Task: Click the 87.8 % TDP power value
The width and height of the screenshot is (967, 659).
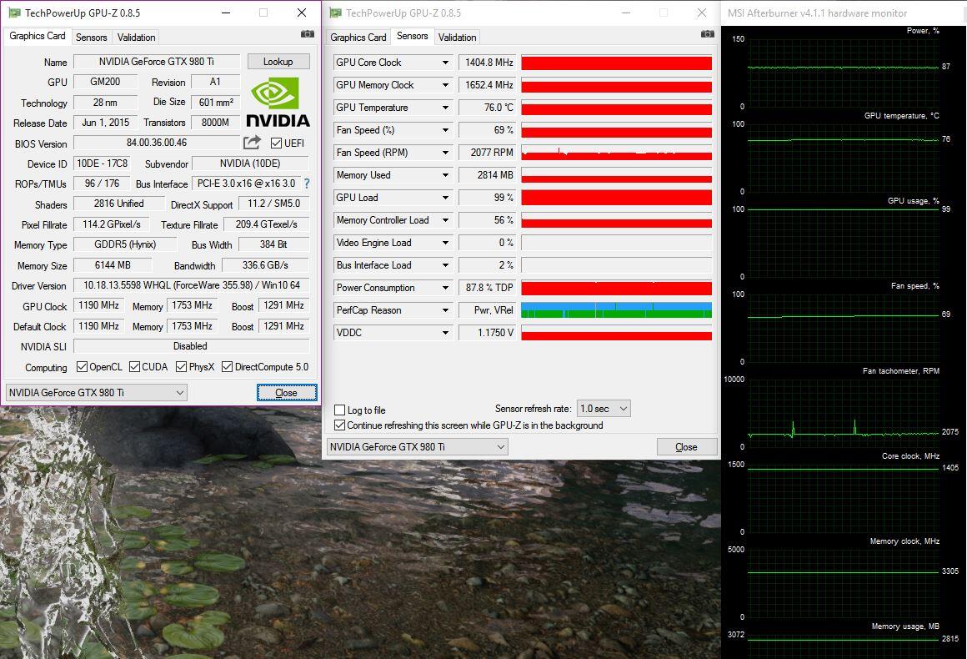Action: [487, 288]
